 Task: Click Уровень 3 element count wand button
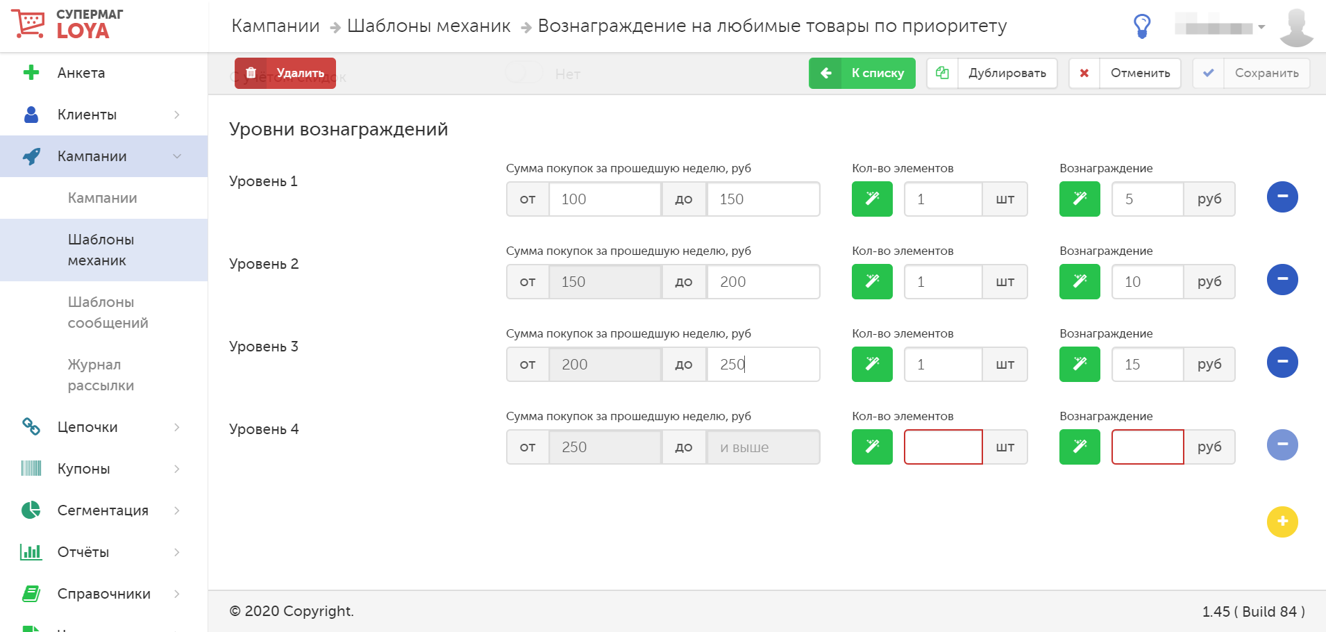(872, 364)
